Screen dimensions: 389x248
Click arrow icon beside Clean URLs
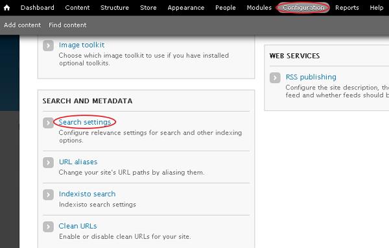[x=48, y=227]
